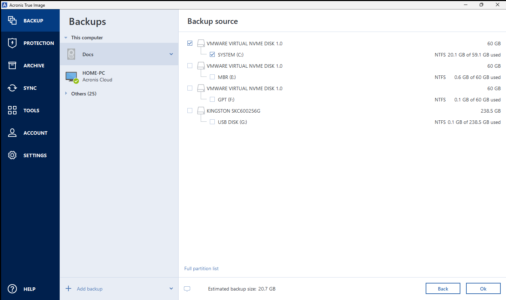Screen dimensions: 506x300
Task: Confirm the backup source with Ok
Action: coord(483,288)
